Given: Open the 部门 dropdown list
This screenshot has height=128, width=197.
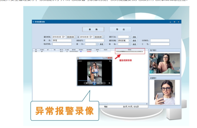Looking at the screenshot, I should tap(97, 44).
